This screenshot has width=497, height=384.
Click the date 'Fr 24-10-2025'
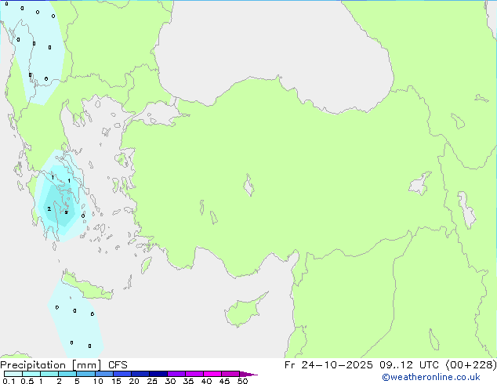[328, 365]
